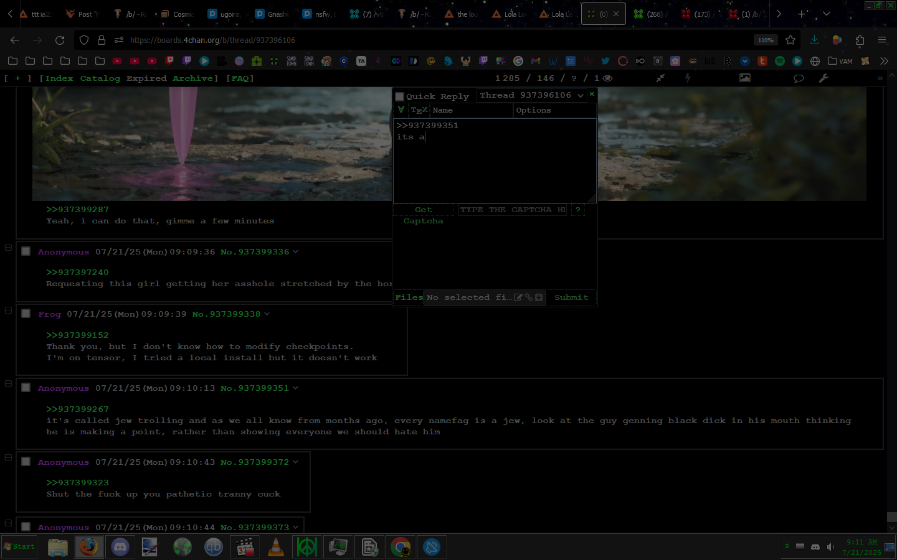
Task: Open the Archive link in header
Action: (x=193, y=78)
